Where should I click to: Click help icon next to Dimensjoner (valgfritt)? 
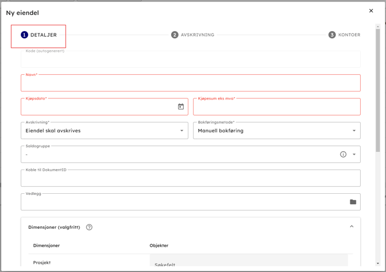[89, 227]
